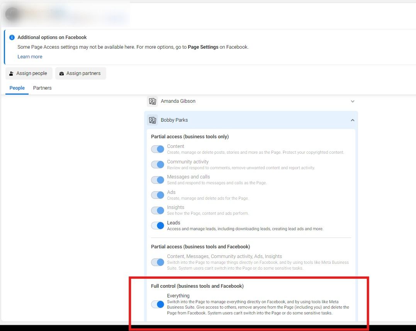Select the People tab

coord(17,88)
